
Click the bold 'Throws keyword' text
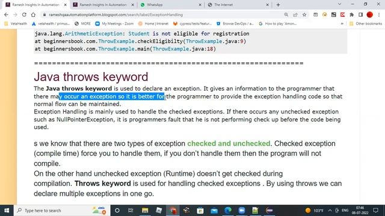pyautogui.click(x=103, y=184)
